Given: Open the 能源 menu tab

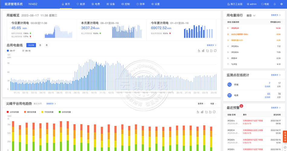Looking at the screenshot, I should (x=81, y=4).
